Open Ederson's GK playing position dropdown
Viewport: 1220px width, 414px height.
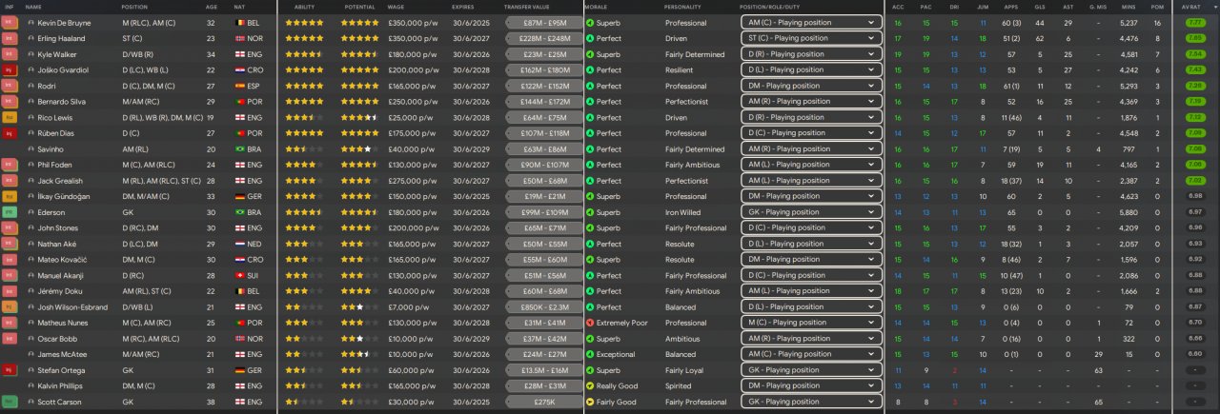[x=811, y=212]
